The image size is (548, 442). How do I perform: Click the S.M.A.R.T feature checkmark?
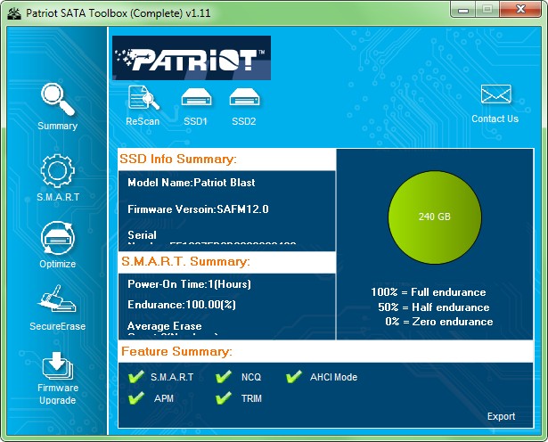pyautogui.click(x=136, y=377)
